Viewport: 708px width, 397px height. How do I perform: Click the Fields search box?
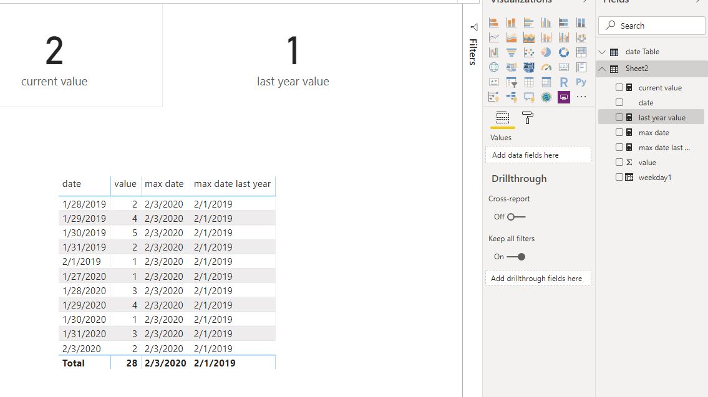tap(652, 26)
